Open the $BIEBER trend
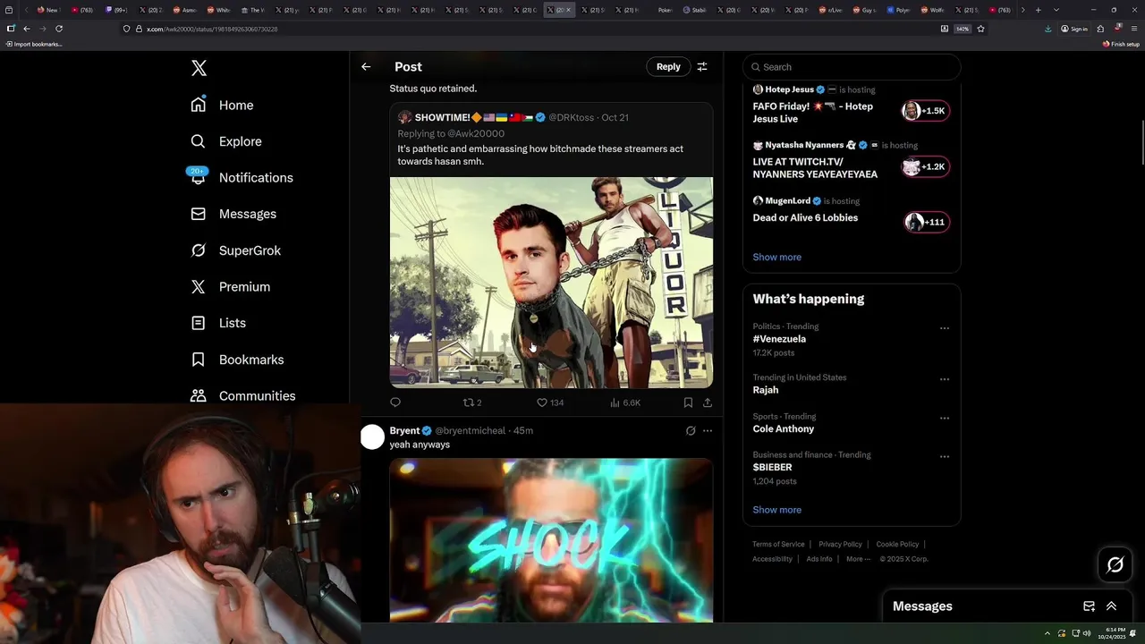 (772, 467)
